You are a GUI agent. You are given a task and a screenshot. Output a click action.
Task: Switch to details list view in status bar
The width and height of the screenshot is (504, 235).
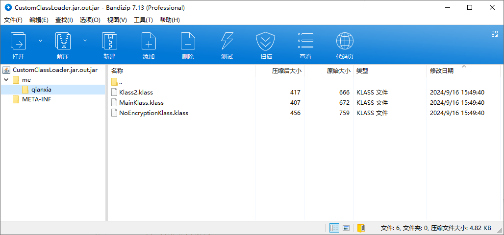(x=334, y=228)
